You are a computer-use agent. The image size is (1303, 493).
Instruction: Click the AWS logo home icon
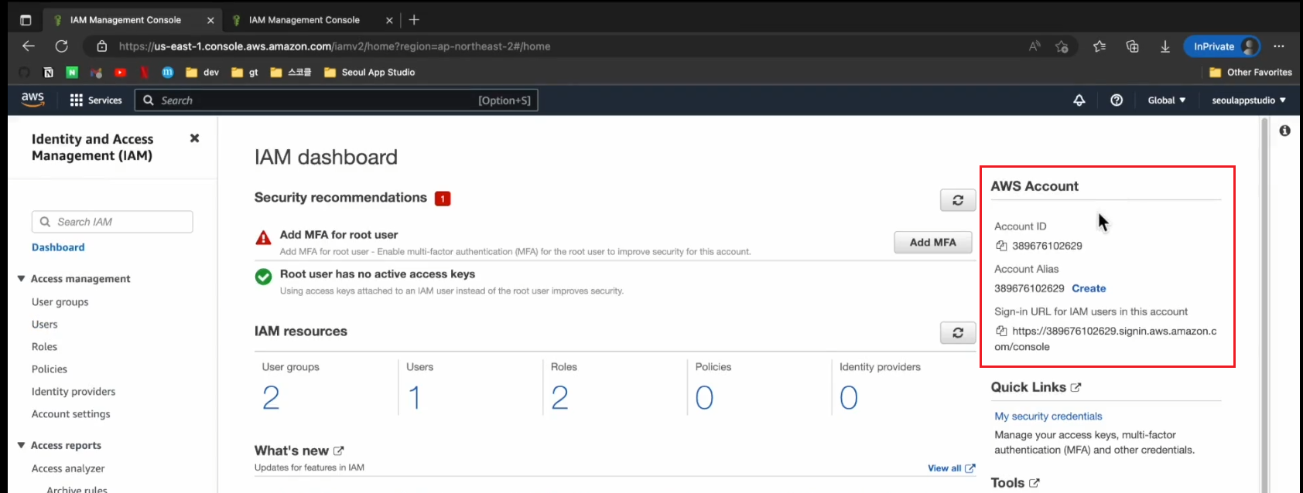[x=32, y=100]
